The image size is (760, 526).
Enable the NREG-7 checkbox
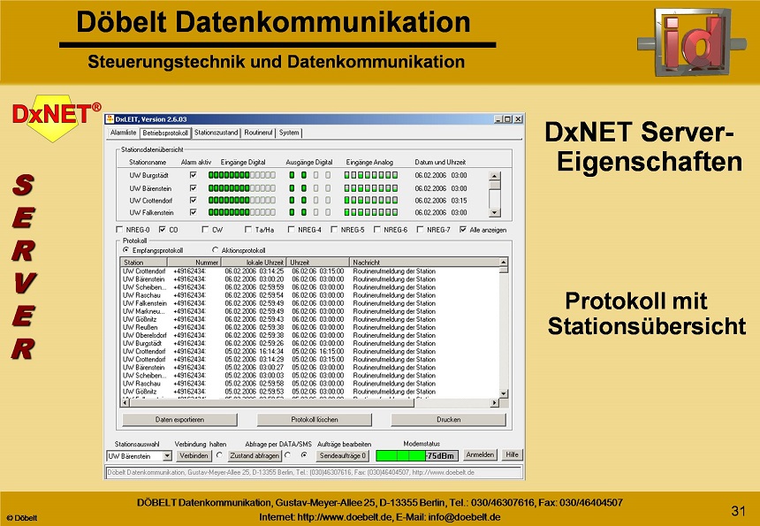pyautogui.click(x=421, y=229)
